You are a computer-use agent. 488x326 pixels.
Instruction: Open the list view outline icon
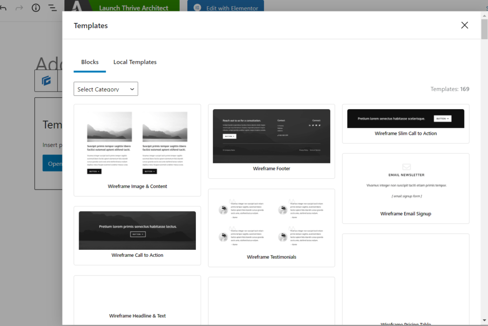52,8
